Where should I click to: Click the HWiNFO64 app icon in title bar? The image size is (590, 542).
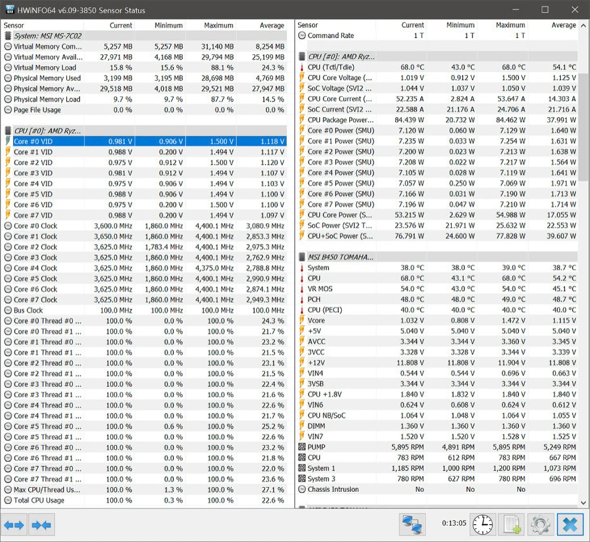pos(10,10)
